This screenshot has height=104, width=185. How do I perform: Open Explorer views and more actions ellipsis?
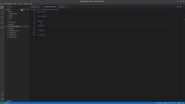coord(27,7)
